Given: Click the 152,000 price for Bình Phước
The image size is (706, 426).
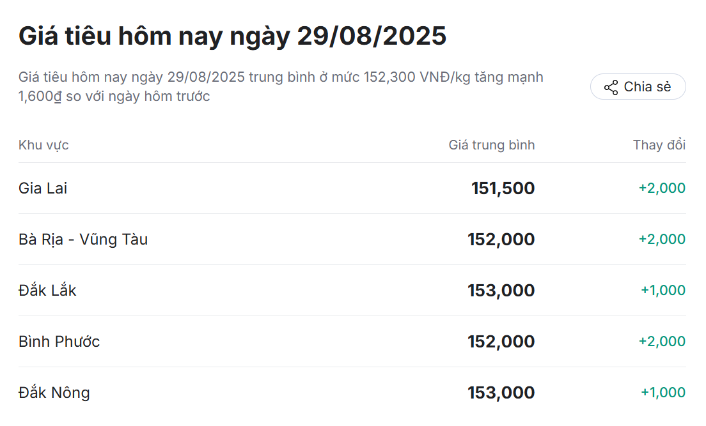Looking at the screenshot, I should pos(501,342).
